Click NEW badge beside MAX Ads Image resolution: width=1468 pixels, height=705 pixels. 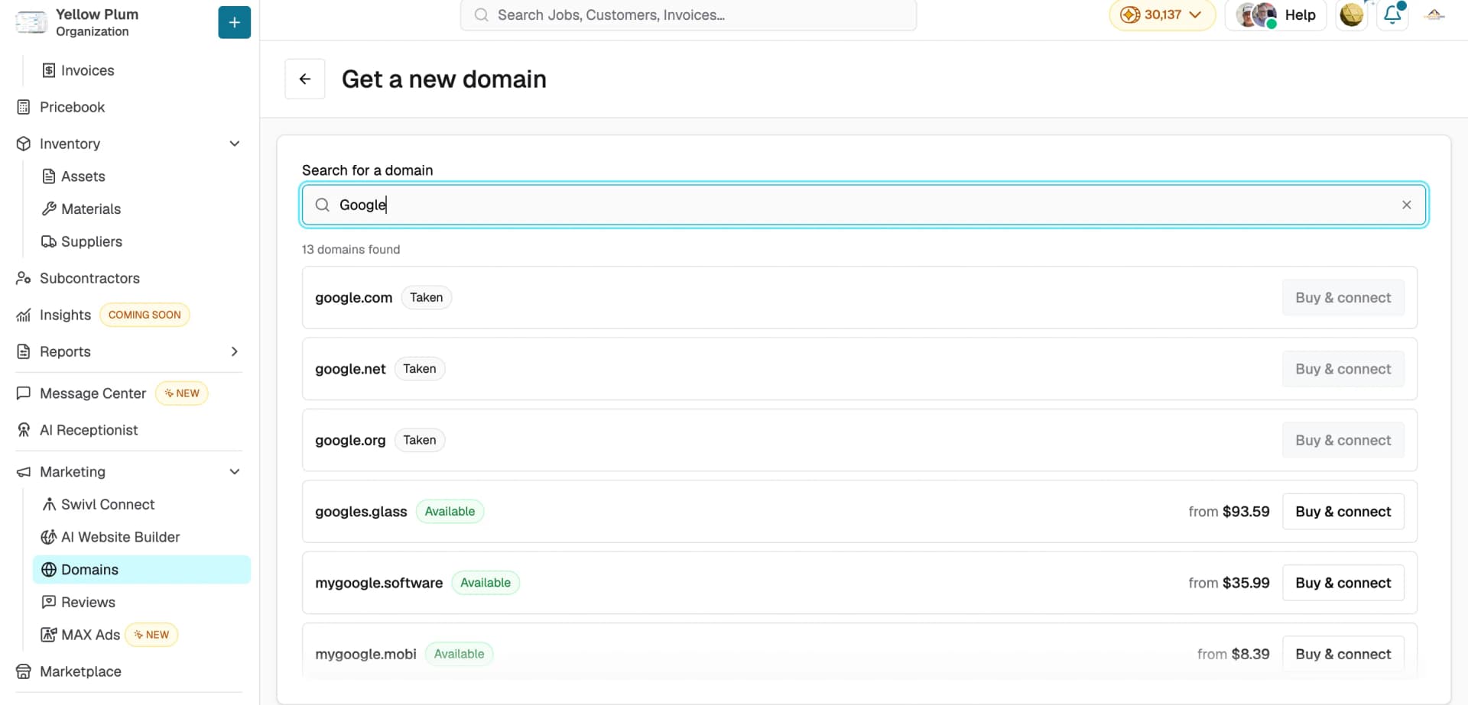151,635
